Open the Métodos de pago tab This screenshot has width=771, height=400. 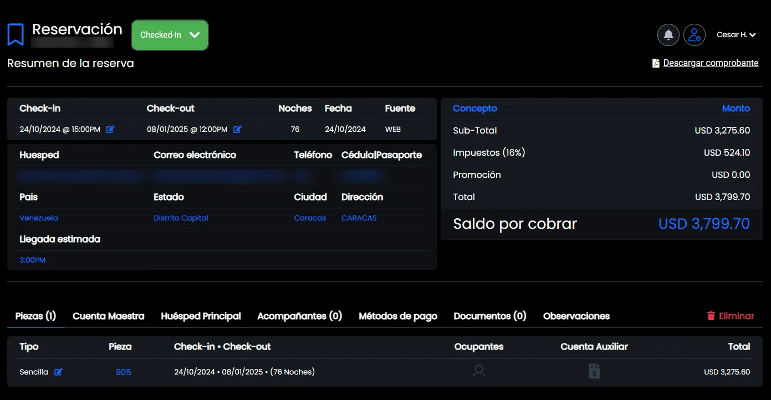[x=398, y=316]
